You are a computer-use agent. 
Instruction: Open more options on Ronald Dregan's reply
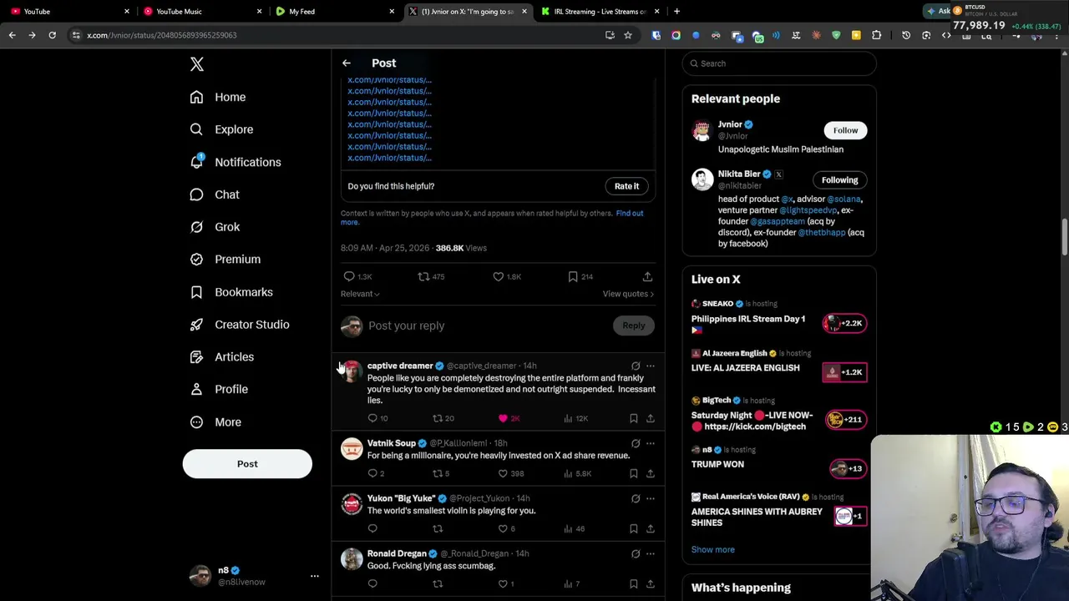pos(651,553)
